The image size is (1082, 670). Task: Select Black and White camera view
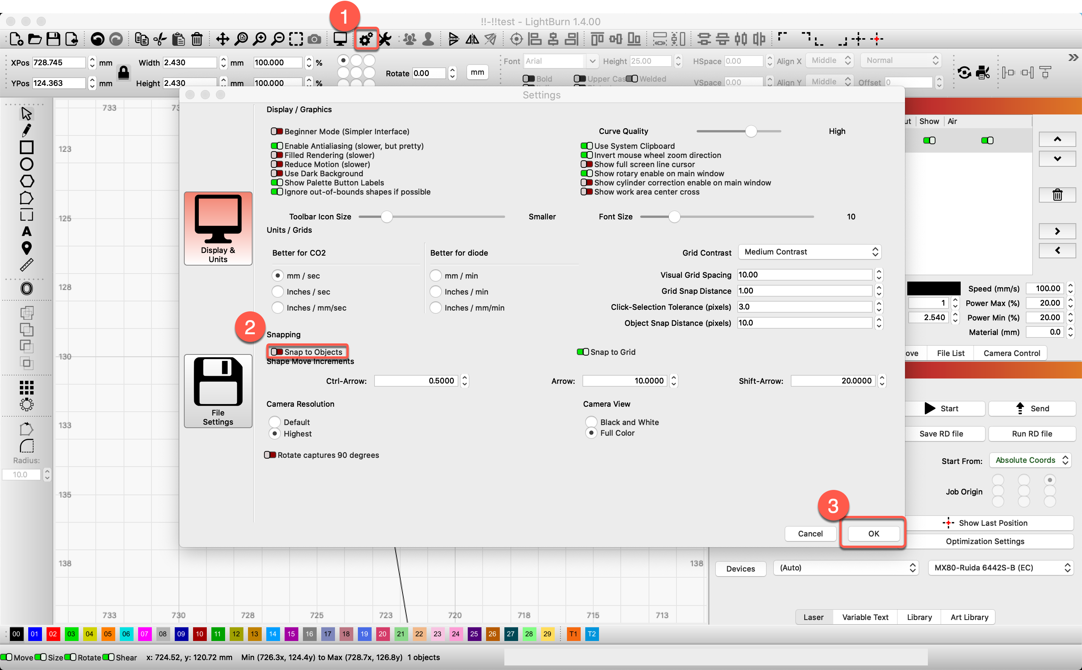point(591,422)
